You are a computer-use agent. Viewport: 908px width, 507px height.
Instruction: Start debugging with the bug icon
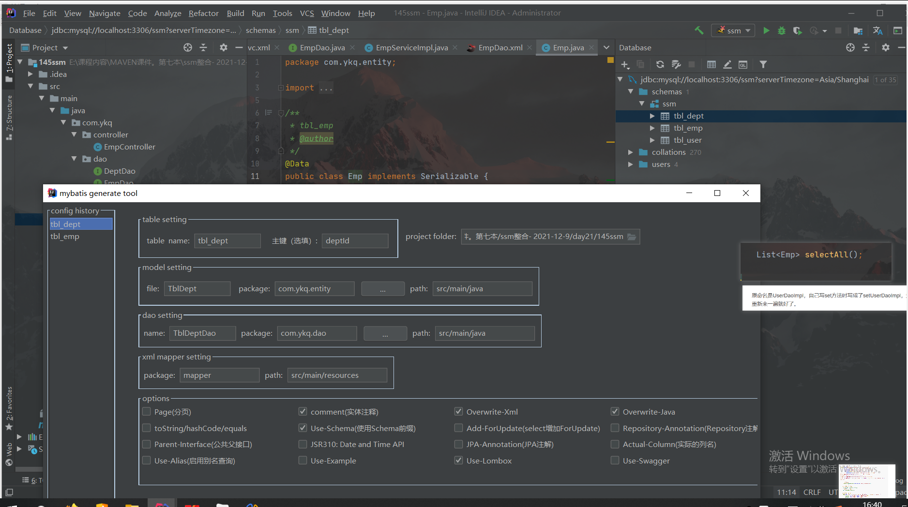point(782,30)
